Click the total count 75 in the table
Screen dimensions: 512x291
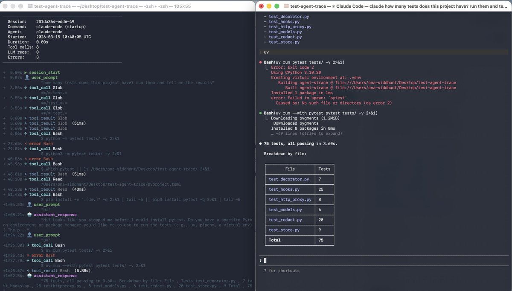(321, 240)
